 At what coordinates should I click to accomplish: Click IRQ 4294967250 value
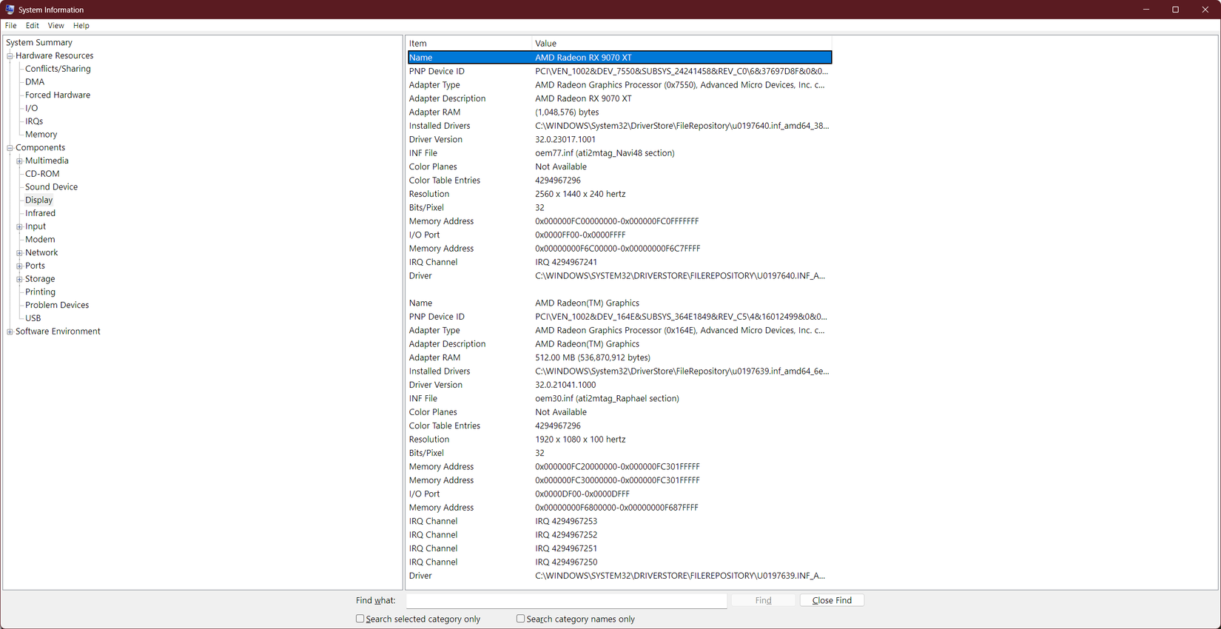[566, 562]
